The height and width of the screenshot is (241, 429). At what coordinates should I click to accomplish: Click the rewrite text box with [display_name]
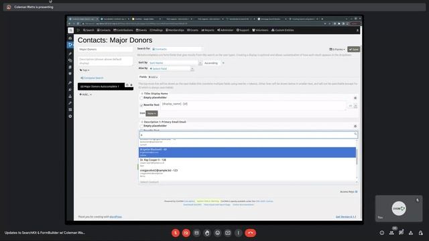253,106
